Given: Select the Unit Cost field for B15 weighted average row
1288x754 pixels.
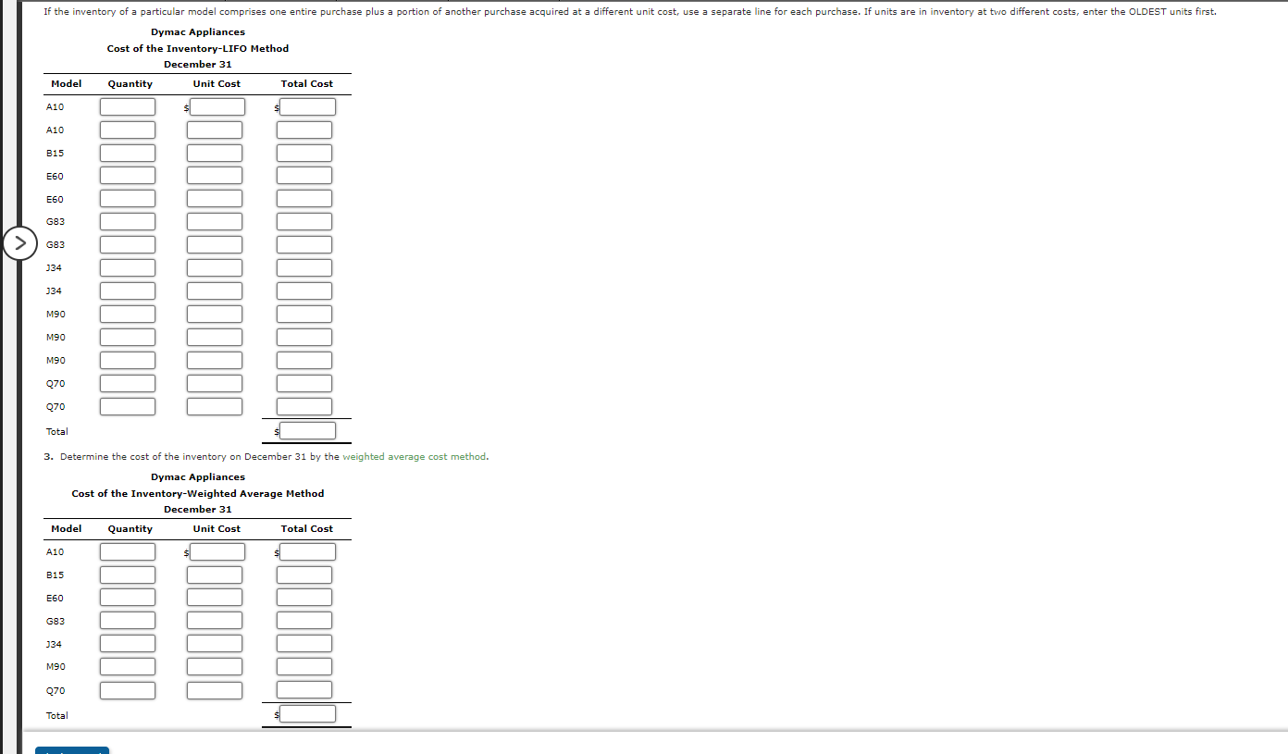Looking at the screenshot, I should point(215,574).
